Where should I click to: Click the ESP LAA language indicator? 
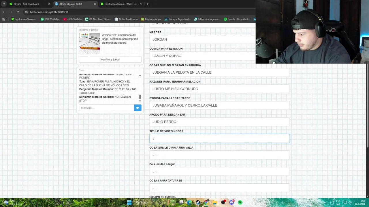pos(338,202)
